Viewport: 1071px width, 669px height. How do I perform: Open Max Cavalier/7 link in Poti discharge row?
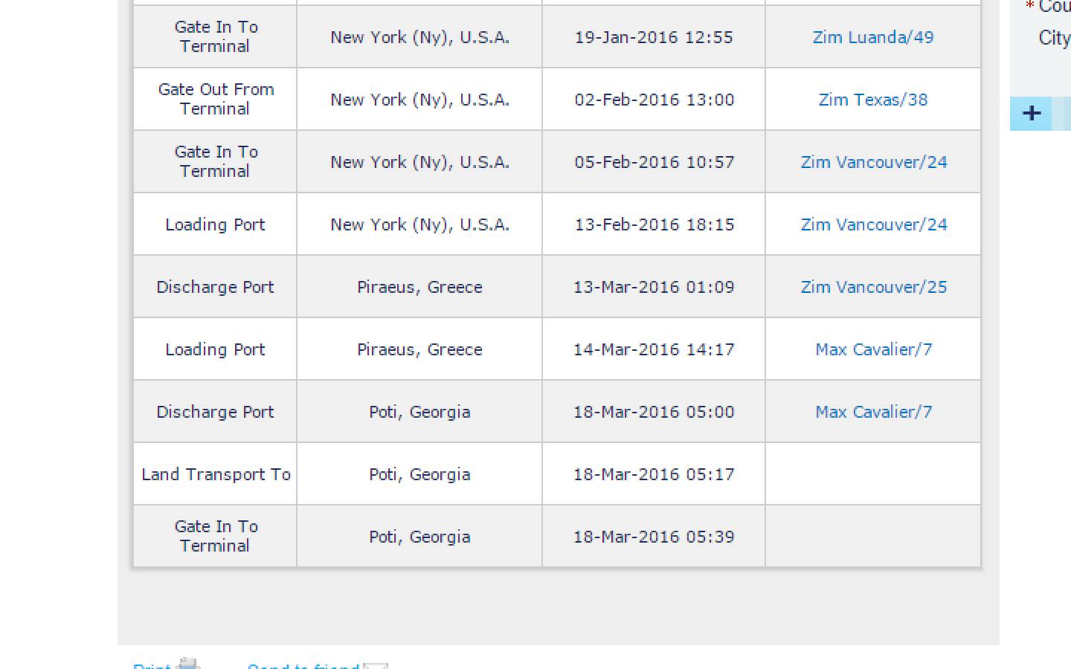coord(873,412)
